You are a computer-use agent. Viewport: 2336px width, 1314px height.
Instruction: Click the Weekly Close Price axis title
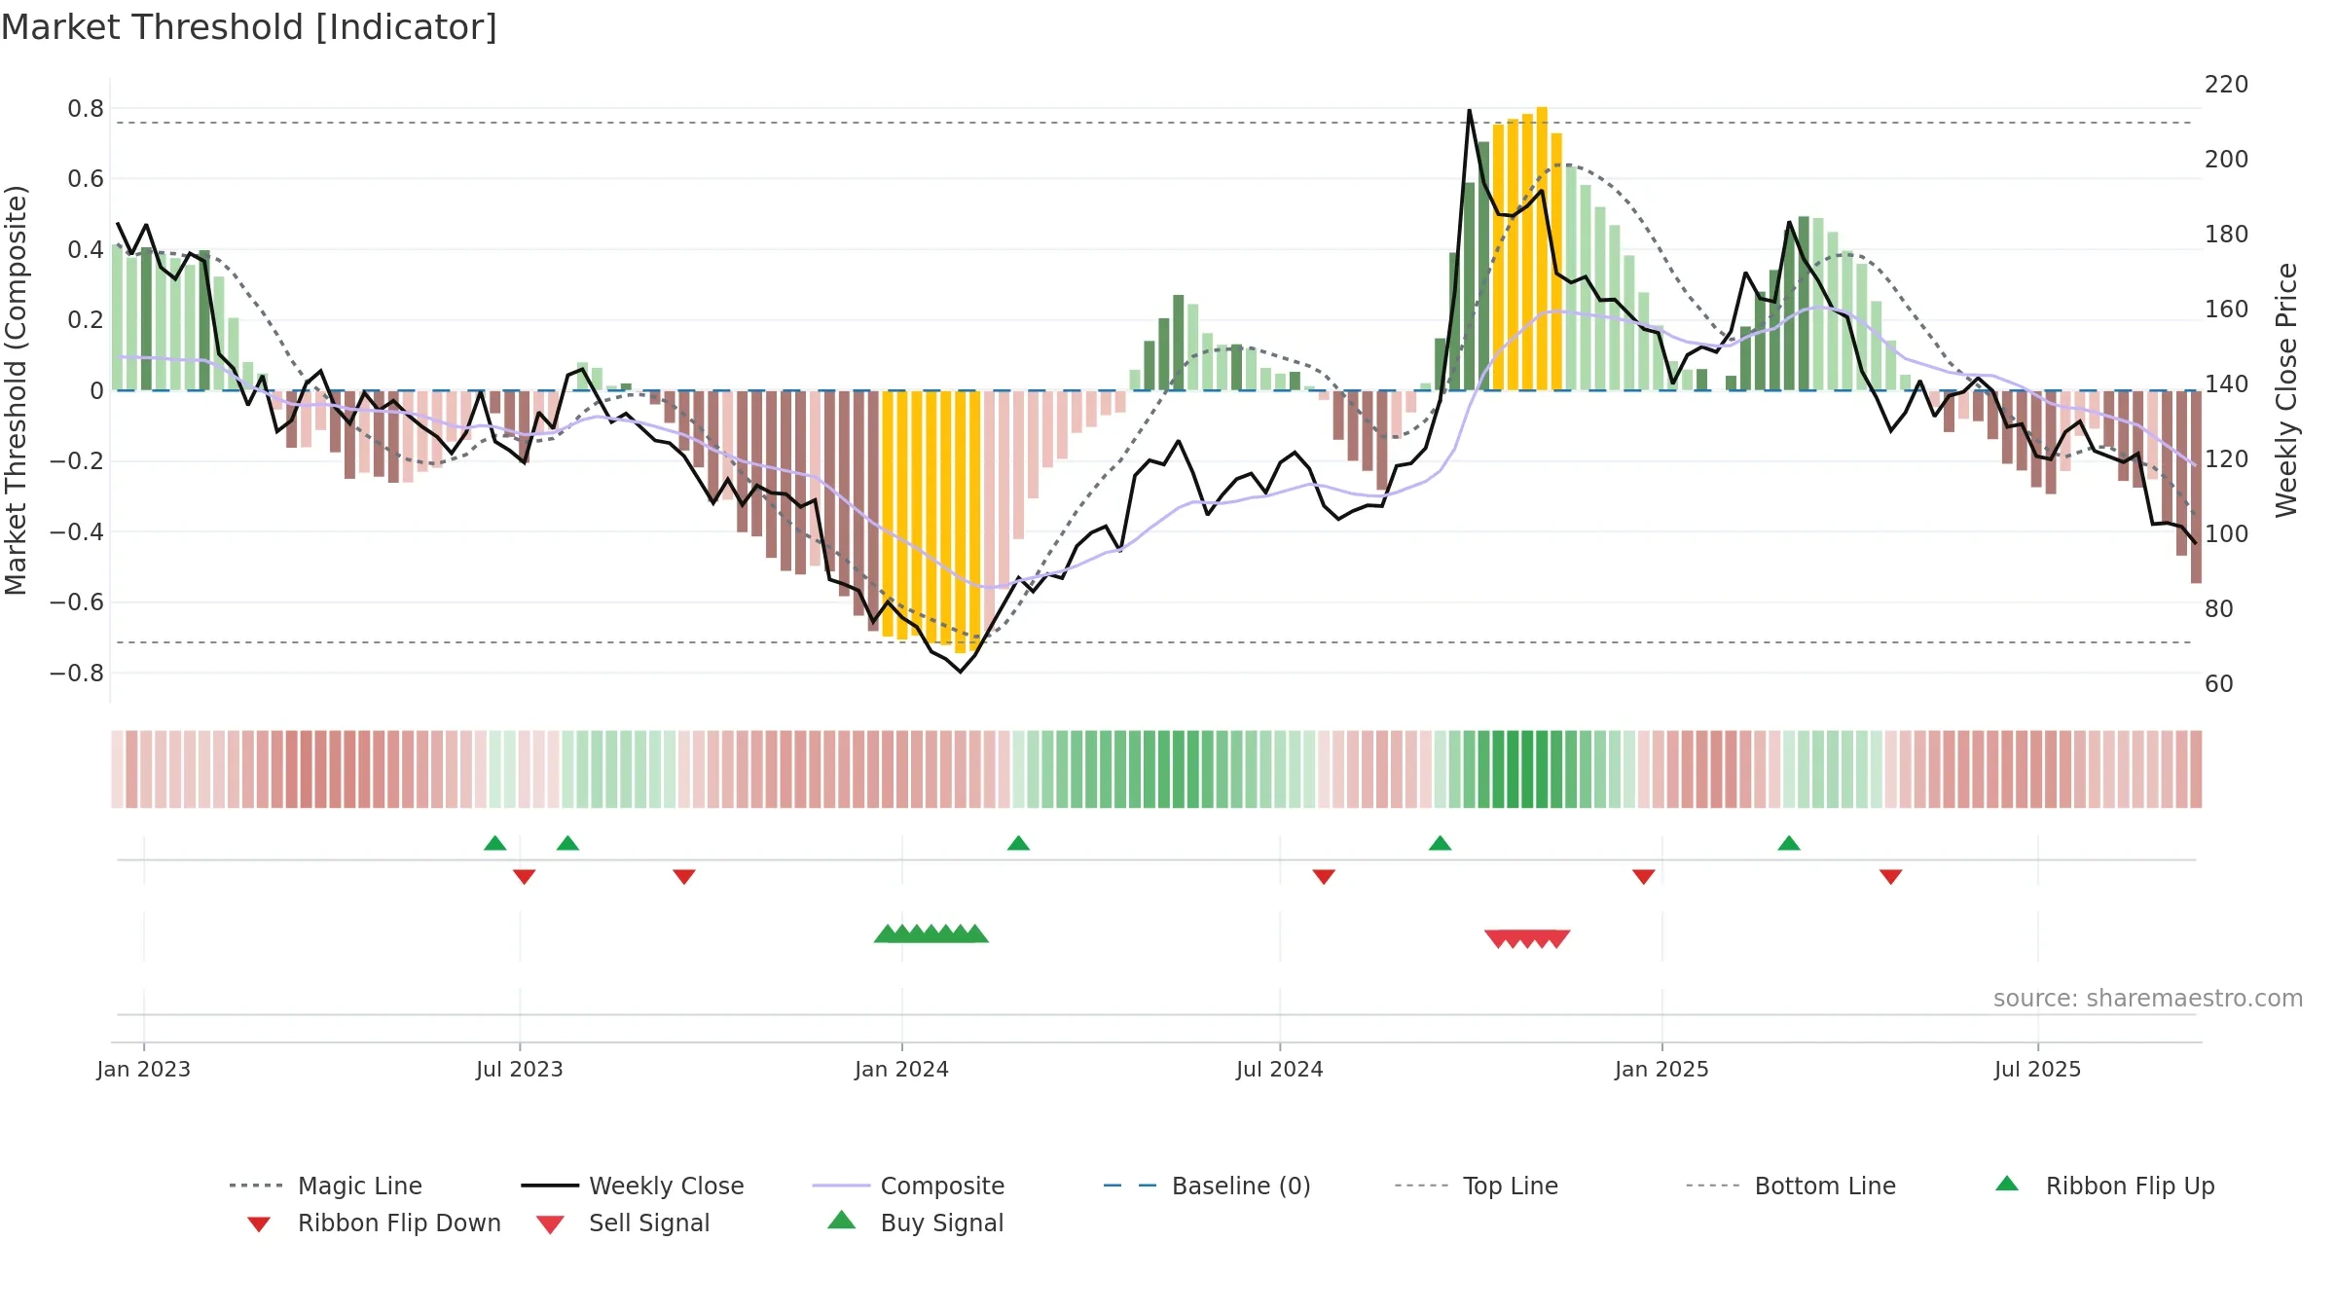click(x=2286, y=390)
